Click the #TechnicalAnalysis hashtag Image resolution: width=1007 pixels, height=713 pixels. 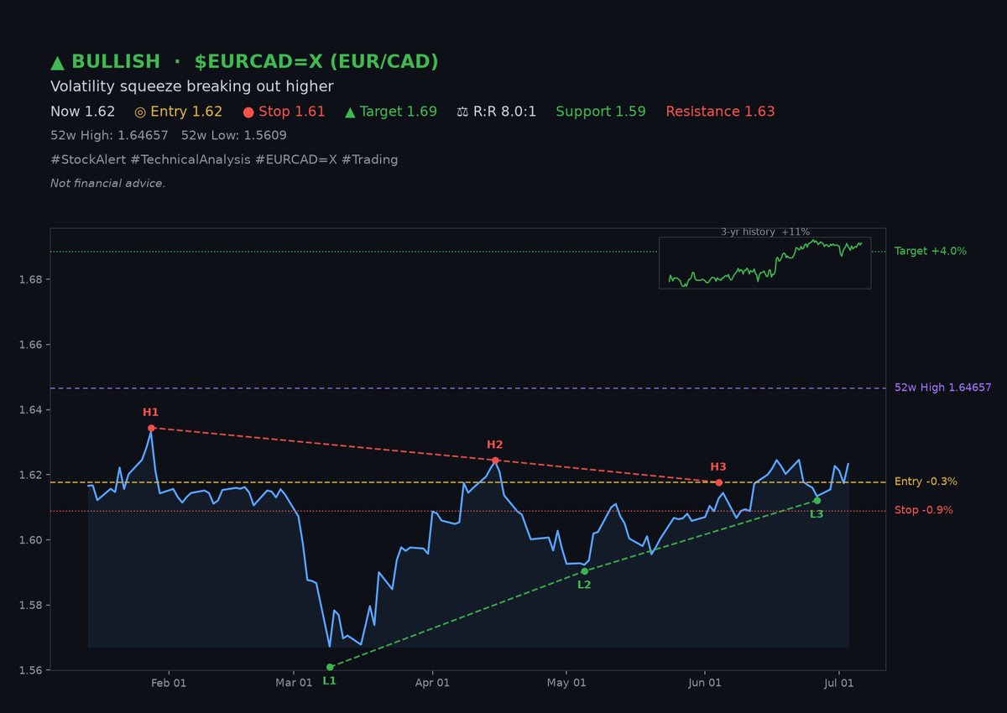[x=190, y=159]
